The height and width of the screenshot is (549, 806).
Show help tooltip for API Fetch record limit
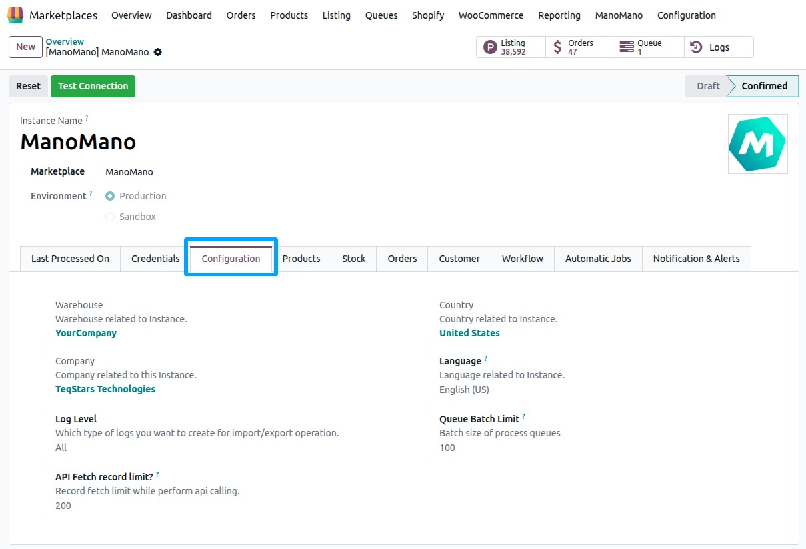[157, 474]
